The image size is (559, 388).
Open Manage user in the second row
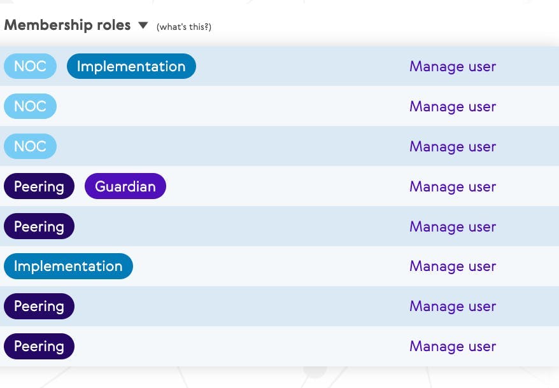coord(453,106)
